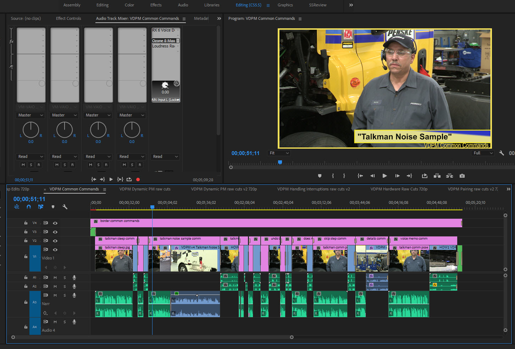Lock the A1 audio track
The image size is (515, 349).
pos(26,278)
